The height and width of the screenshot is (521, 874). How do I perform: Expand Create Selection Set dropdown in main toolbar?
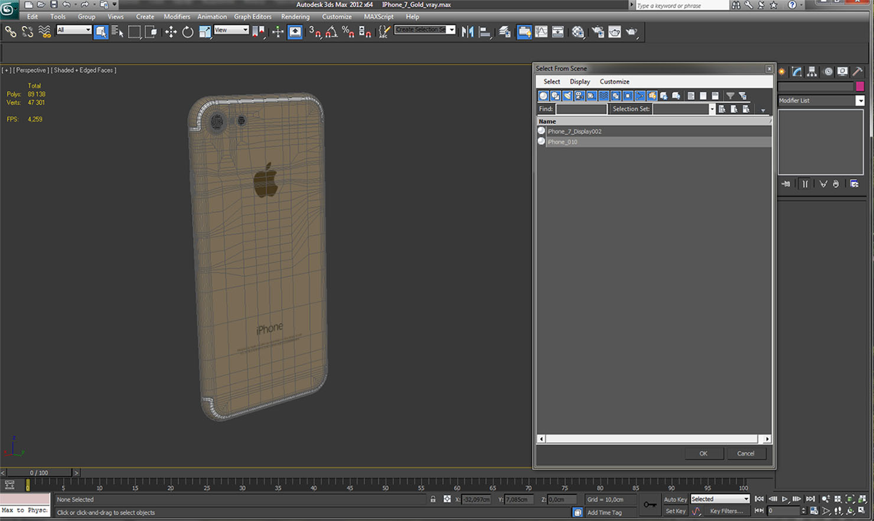[452, 30]
